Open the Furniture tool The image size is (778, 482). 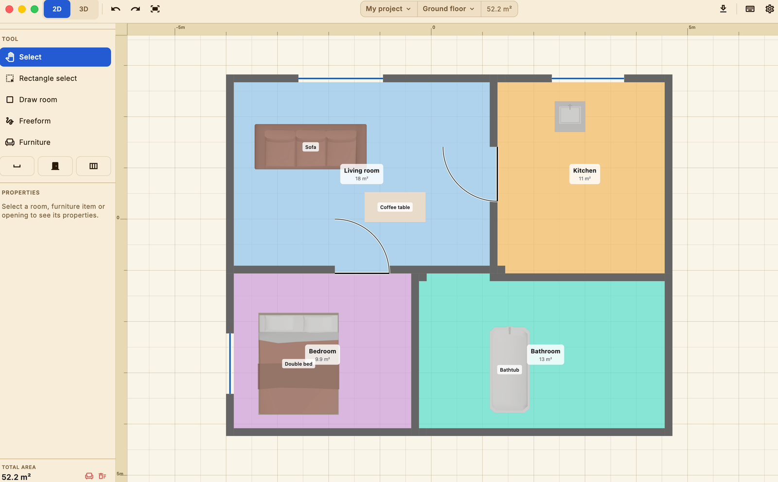(x=55, y=142)
